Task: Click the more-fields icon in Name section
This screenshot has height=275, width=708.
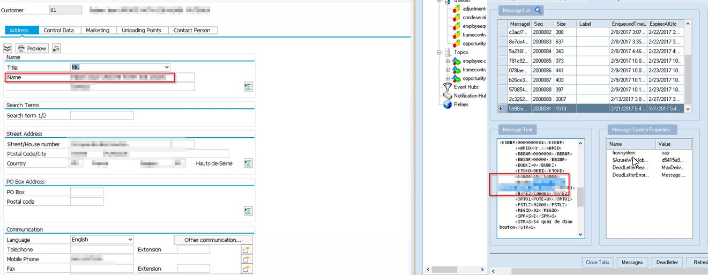Action: coord(248,86)
